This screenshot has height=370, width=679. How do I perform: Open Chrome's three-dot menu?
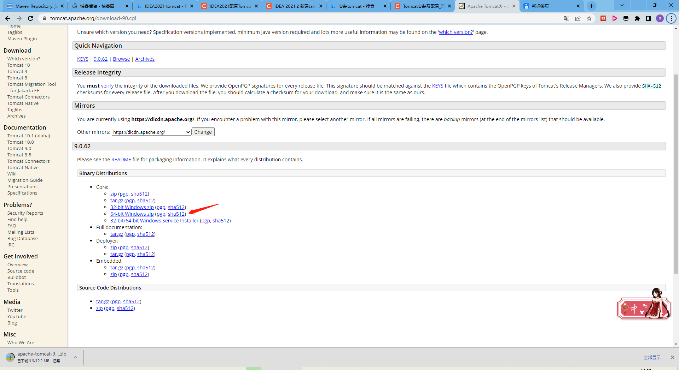point(671,18)
